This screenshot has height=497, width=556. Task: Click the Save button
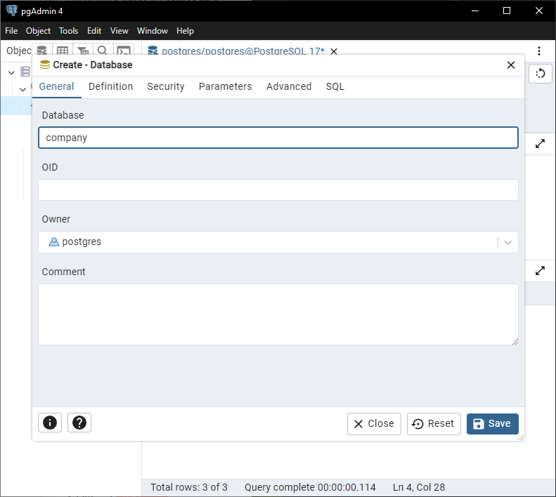point(492,424)
